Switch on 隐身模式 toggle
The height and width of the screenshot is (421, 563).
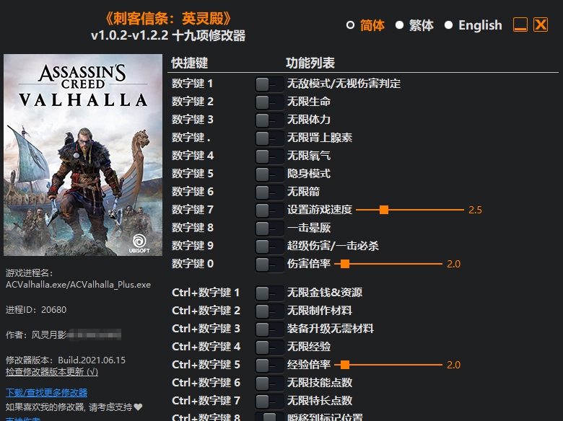269,174
